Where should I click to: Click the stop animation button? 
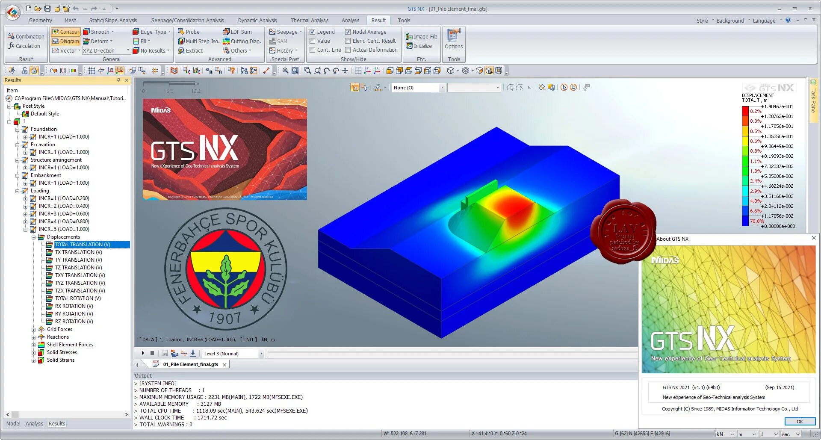(152, 353)
